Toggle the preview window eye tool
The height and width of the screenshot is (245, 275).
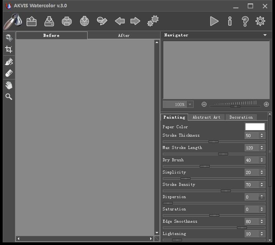coord(9,38)
